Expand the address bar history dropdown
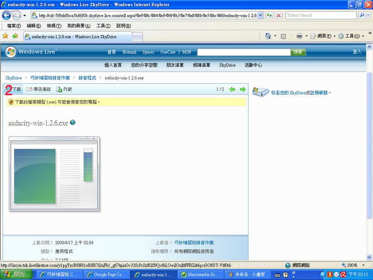The image size is (373, 280). [x=261, y=15]
